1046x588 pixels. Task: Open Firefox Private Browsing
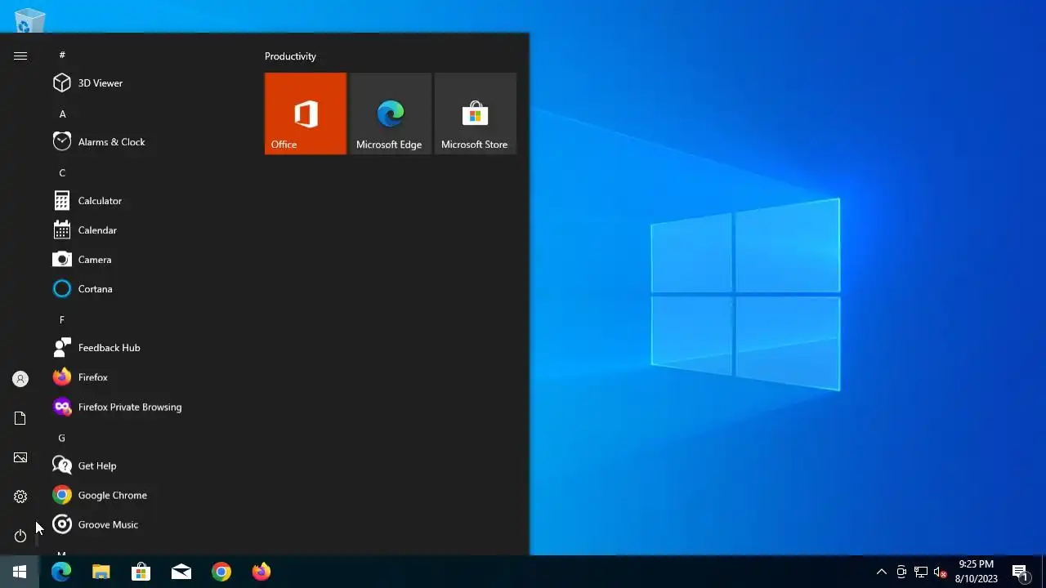[x=147, y=407]
